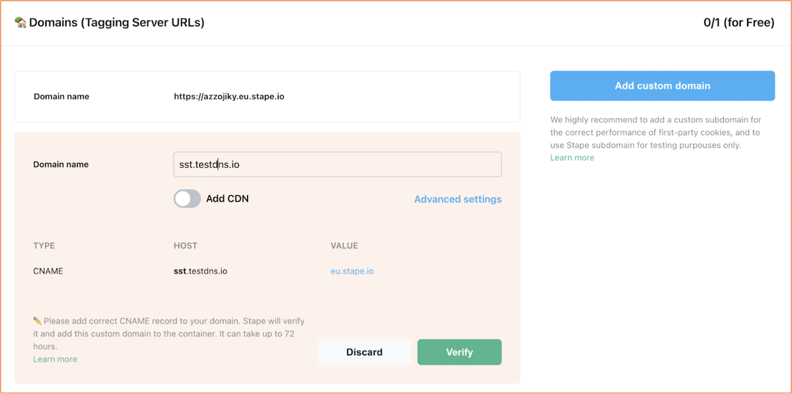The height and width of the screenshot is (394, 792).
Task: Click the 0/1 (for Free) counter
Action: click(739, 22)
